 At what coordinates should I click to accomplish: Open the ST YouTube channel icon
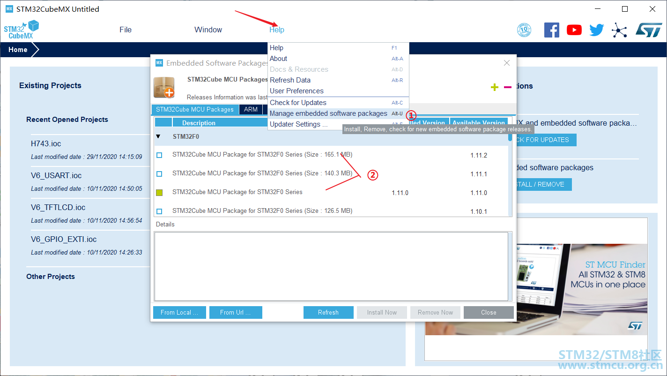click(574, 30)
